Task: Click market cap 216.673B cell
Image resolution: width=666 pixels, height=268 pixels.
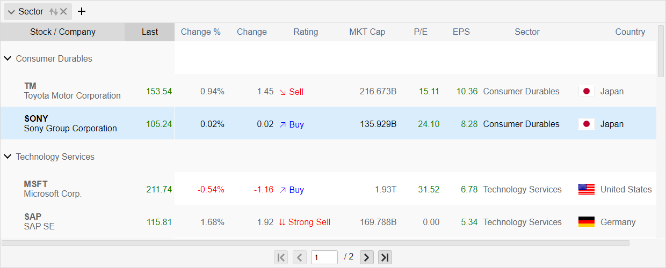Action: pyautogui.click(x=378, y=91)
